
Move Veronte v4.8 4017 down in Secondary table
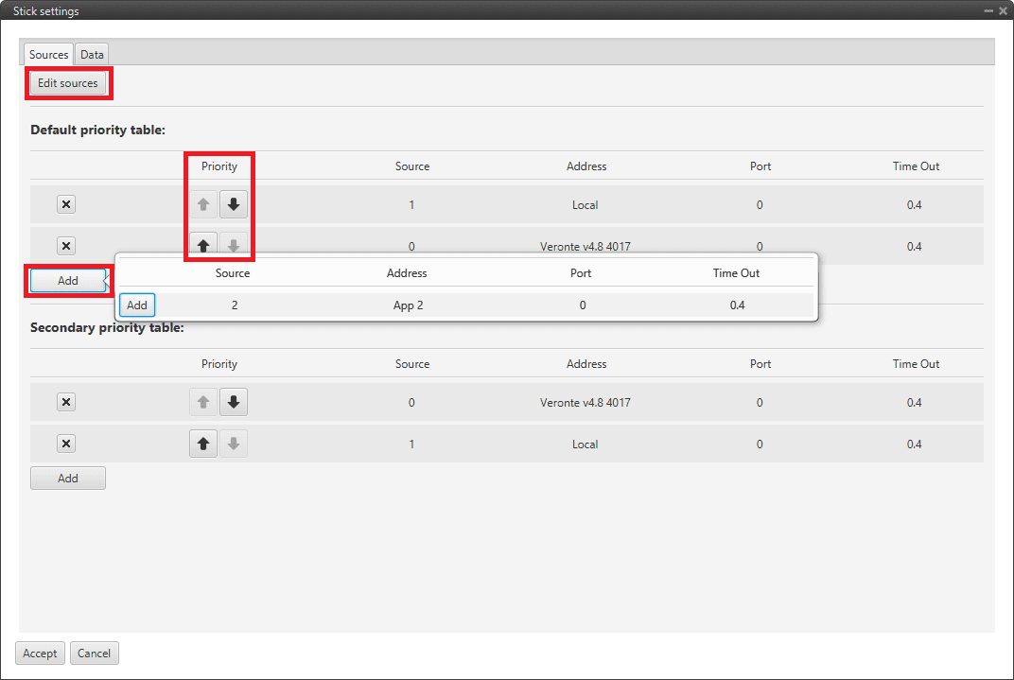[234, 402]
